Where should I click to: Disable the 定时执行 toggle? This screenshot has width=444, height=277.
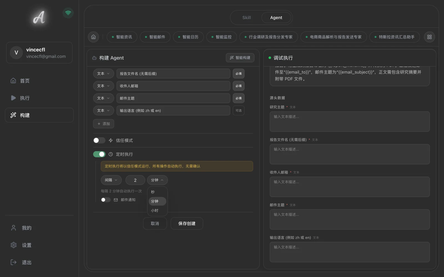click(x=99, y=154)
